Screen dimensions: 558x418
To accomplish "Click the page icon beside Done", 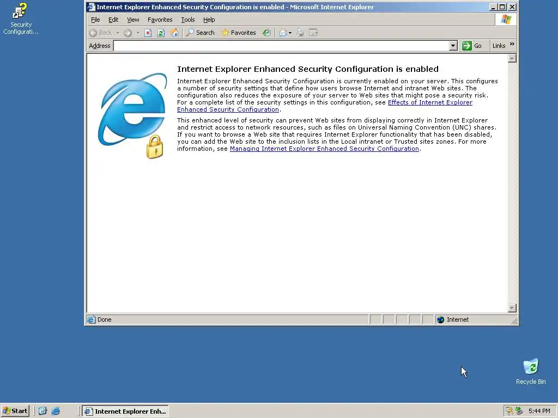I will [91, 319].
